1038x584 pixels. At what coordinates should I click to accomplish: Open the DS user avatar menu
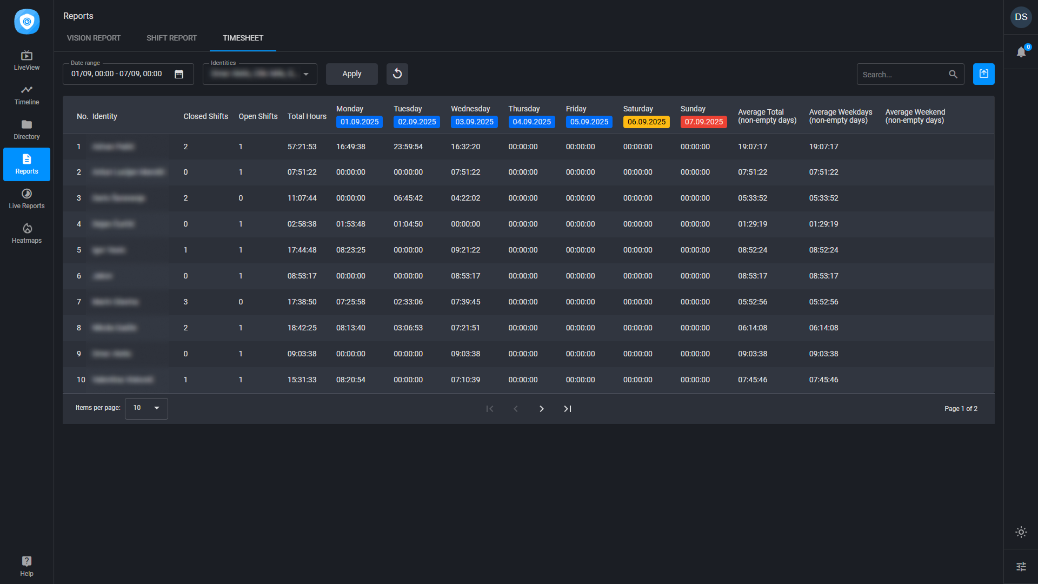pyautogui.click(x=1021, y=17)
